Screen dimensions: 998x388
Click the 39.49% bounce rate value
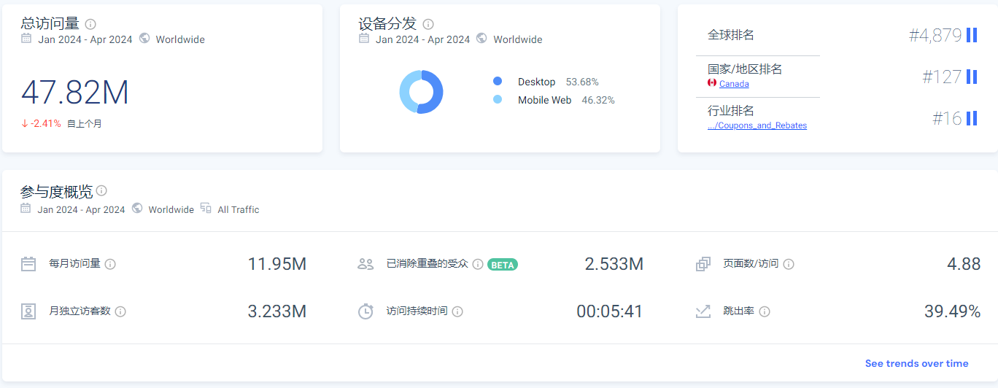(x=952, y=311)
